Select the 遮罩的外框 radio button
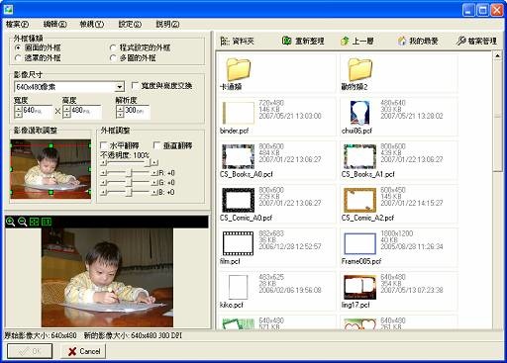This screenshot has height=363, width=507. coord(18,58)
